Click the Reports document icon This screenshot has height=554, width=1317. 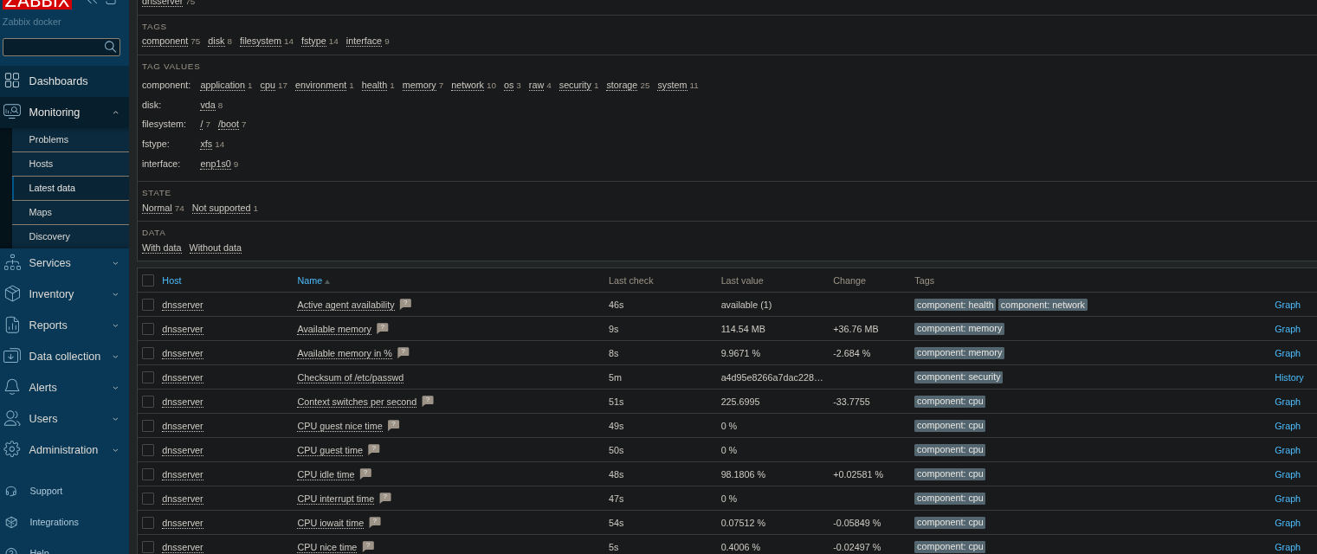click(12, 325)
